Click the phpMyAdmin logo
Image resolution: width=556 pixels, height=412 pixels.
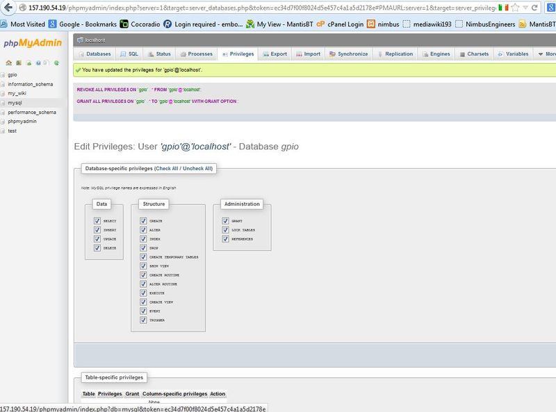pos(33,43)
